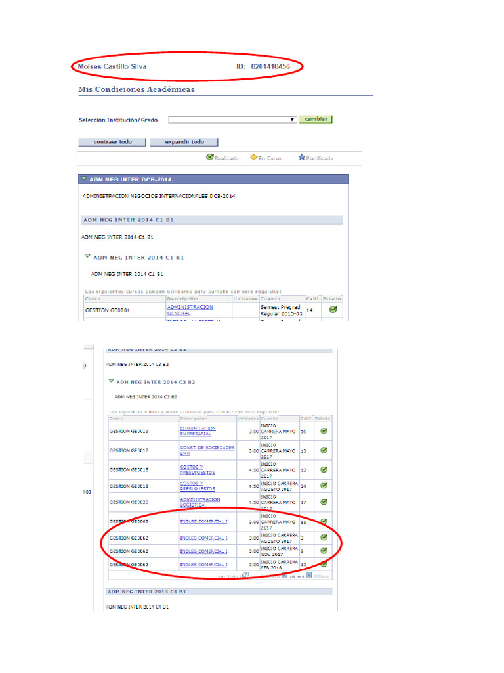Click the Semest Pregrad Regular 2015-03 cell
504x673 pixels.
[281, 310]
